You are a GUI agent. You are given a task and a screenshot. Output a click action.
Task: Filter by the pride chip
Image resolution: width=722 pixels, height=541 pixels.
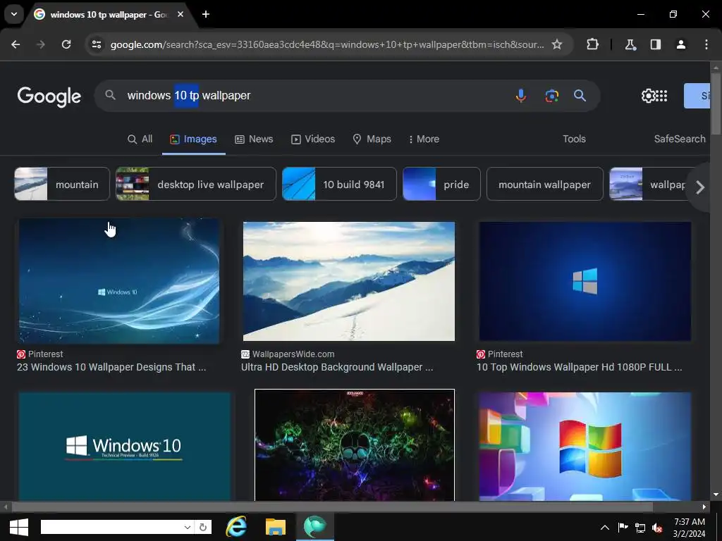pyautogui.click(x=441, y=184)
